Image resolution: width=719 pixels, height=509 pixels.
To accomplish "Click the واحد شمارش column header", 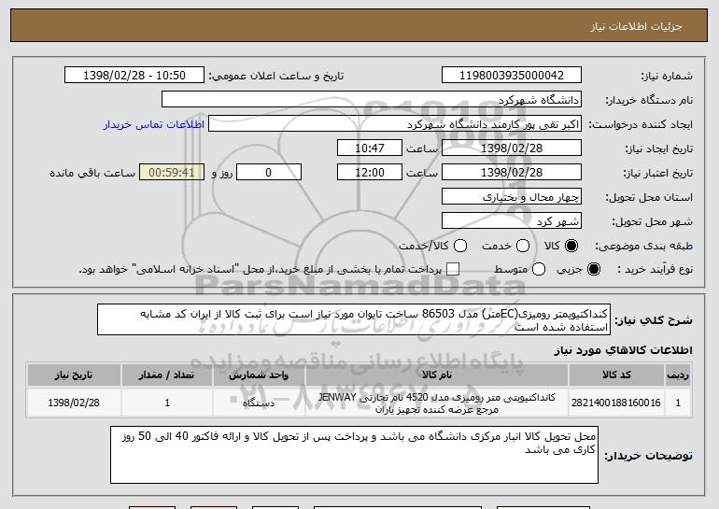I will (259, 375).
